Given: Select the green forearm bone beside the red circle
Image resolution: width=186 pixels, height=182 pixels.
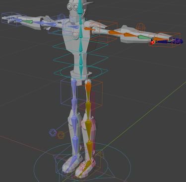Looking at the screenshot, I should tap(145, 37).
